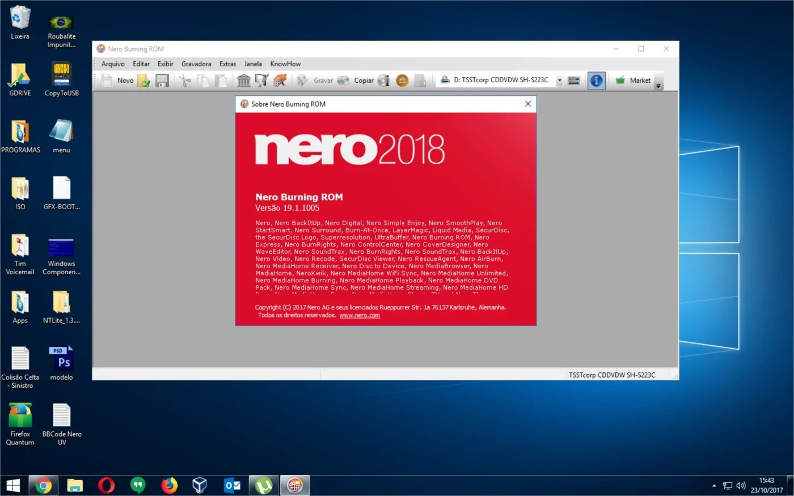
Task: Click the Gravar burn button
Action: tap(315, 80)
